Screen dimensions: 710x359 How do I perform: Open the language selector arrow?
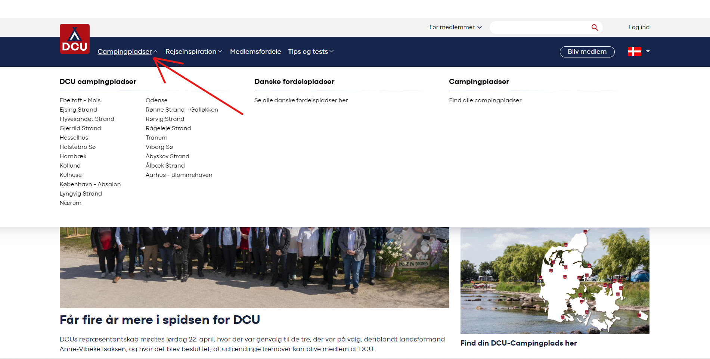coord(648,51)
